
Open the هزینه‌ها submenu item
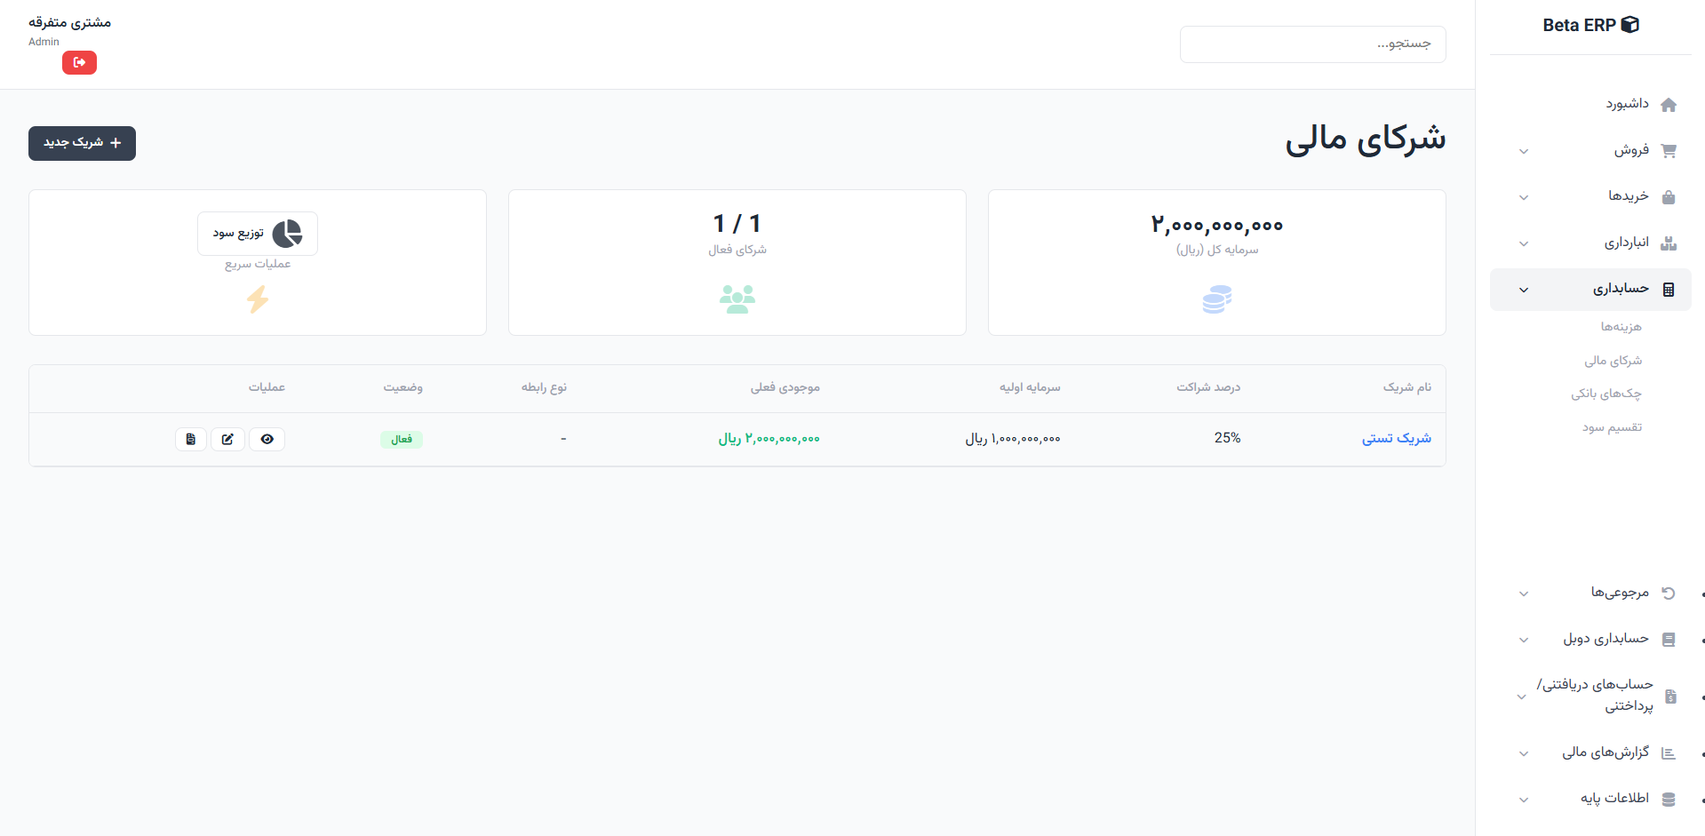1621,327
